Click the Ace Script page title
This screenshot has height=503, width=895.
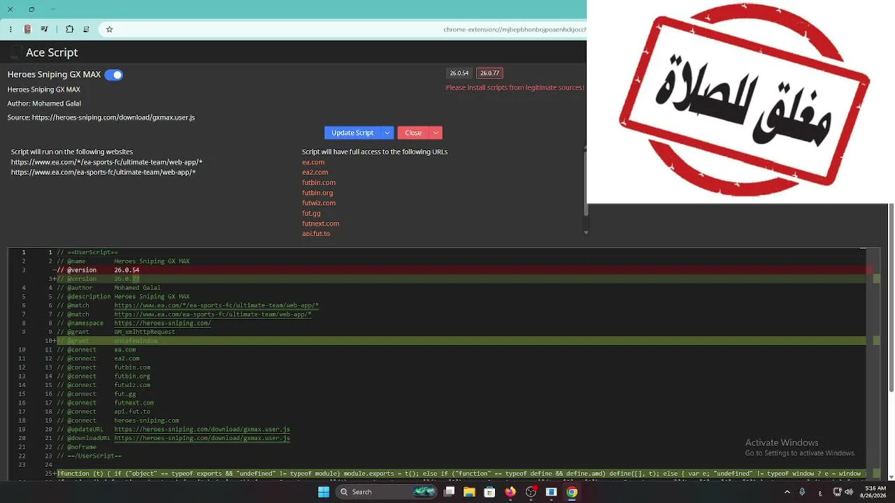[52, 52]
